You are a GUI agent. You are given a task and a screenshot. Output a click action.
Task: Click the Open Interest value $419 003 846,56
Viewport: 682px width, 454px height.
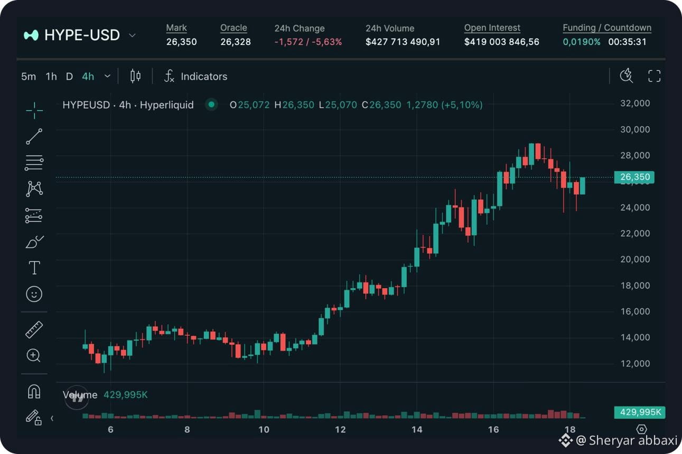[x=502, y=42]
